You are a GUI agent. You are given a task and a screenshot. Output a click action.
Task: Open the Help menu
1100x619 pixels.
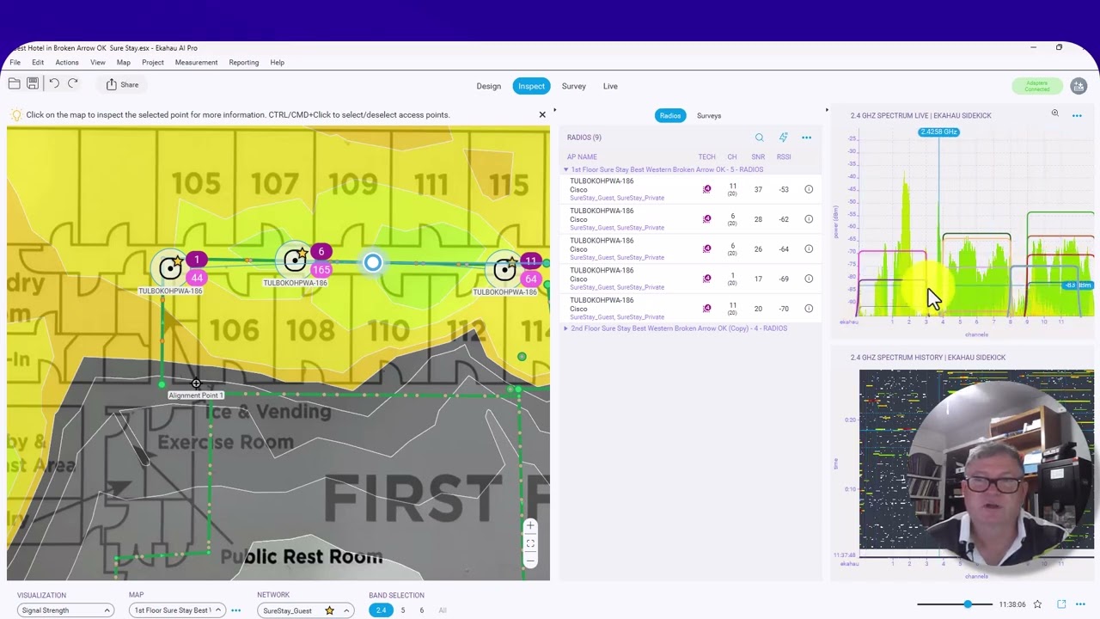tap(277, 62)
